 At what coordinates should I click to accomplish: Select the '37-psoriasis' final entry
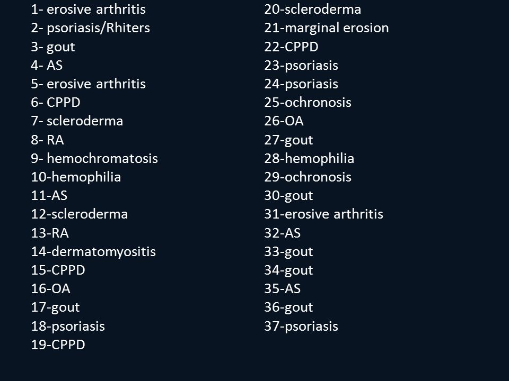coord(301,326)
